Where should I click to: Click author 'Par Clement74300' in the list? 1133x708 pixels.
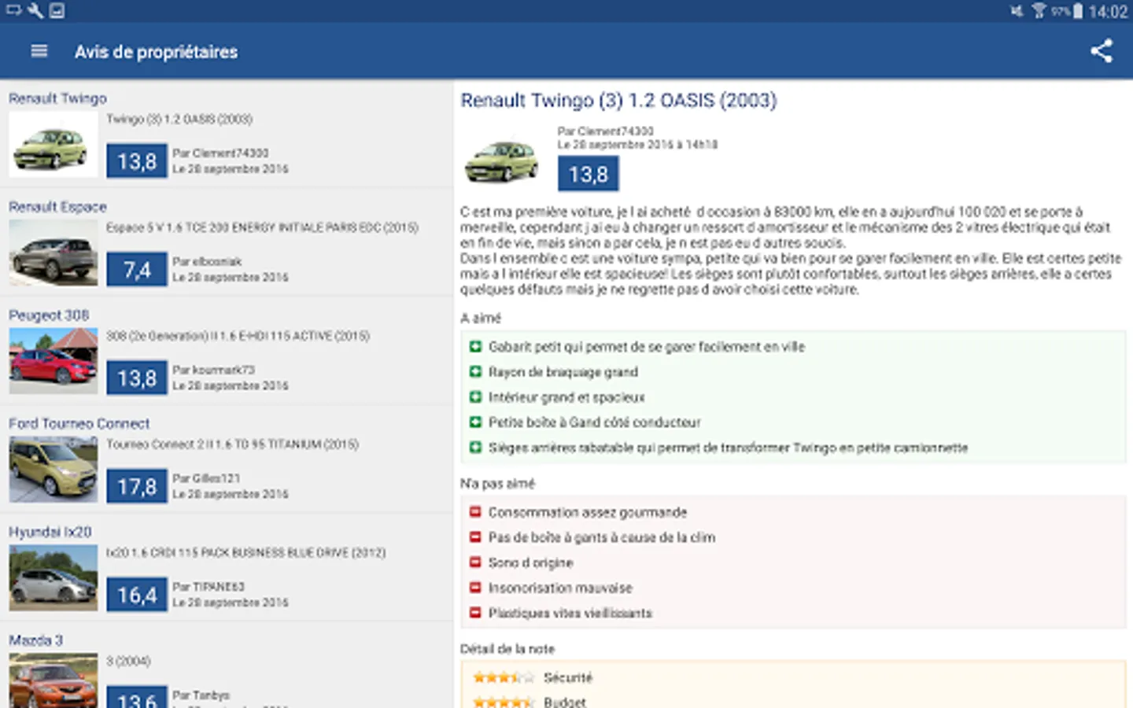(x=220, y=153)
